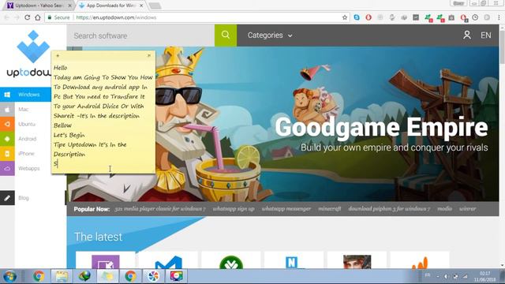This screenshot has height=284, width=505.
Task: Click the yellow iPhone sidebar icon
Action: click(7, 154)
